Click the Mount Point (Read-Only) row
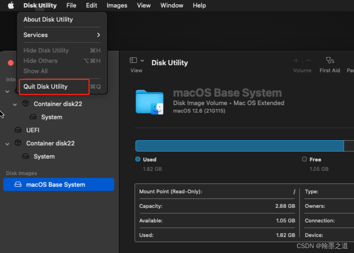 coord(217,191)
